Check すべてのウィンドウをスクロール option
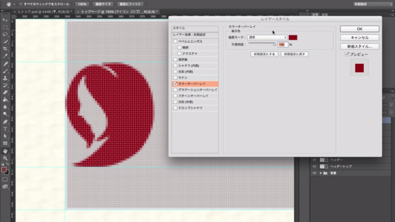Image resolution: width=395 pixels, height=222 pixels. [x=21, y=4]
